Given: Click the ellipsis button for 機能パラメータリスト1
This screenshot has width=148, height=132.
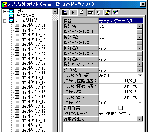Looking at the screenshot, I should click(139, 32).
